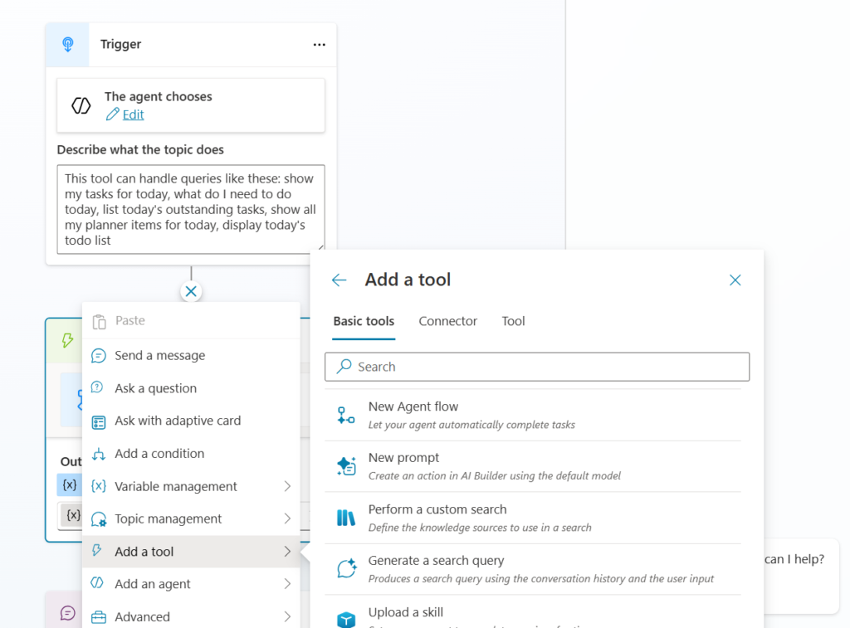Click the Variable management {x} icon

pyautogui.click(x=99, y=486)
